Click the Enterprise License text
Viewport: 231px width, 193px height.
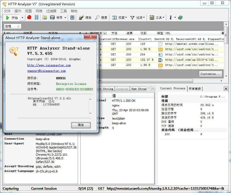click(x=71, y=84)
